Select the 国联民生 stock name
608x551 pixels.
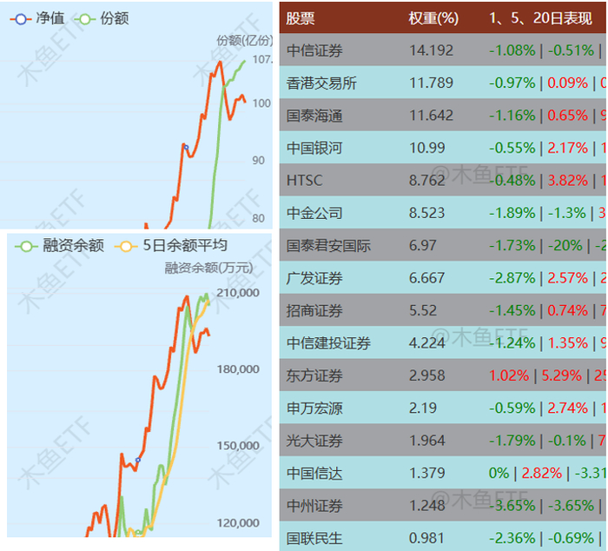[314, 538]
